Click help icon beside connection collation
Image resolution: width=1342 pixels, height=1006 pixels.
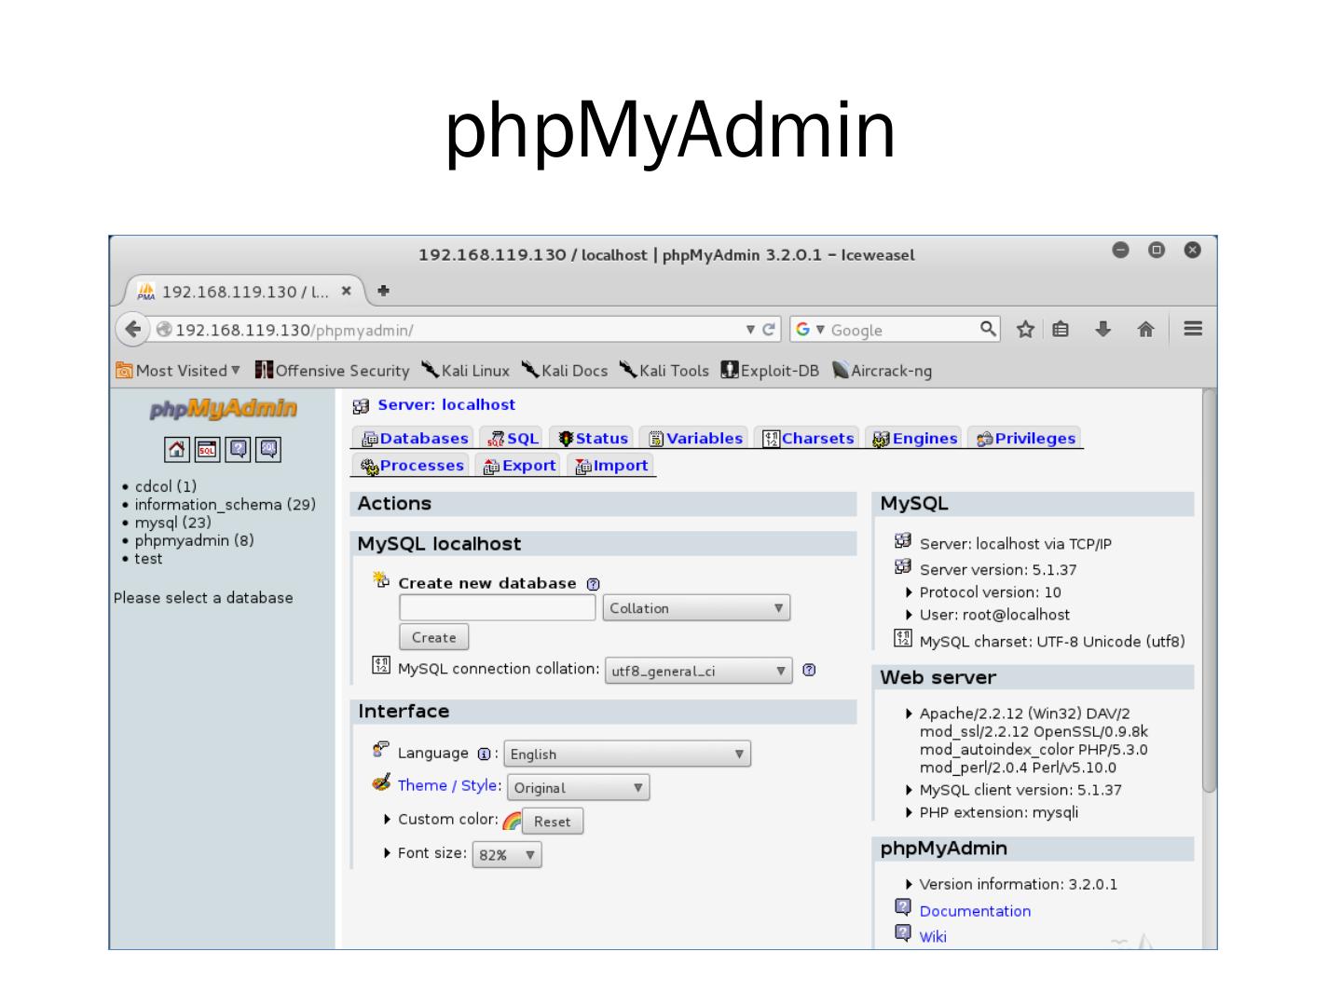(809, 670)
